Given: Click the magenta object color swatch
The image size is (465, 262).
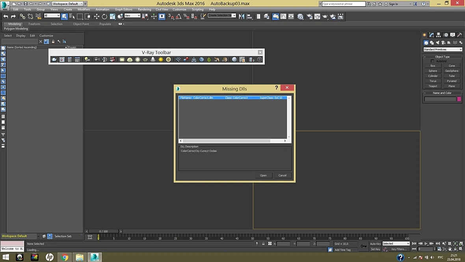Looking at the screenshot, I should coord(459,99).
